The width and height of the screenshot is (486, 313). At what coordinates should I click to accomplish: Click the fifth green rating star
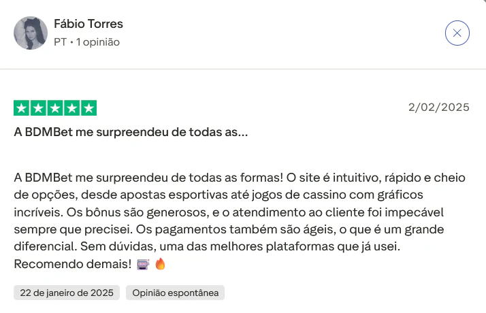tap(88, 108)
